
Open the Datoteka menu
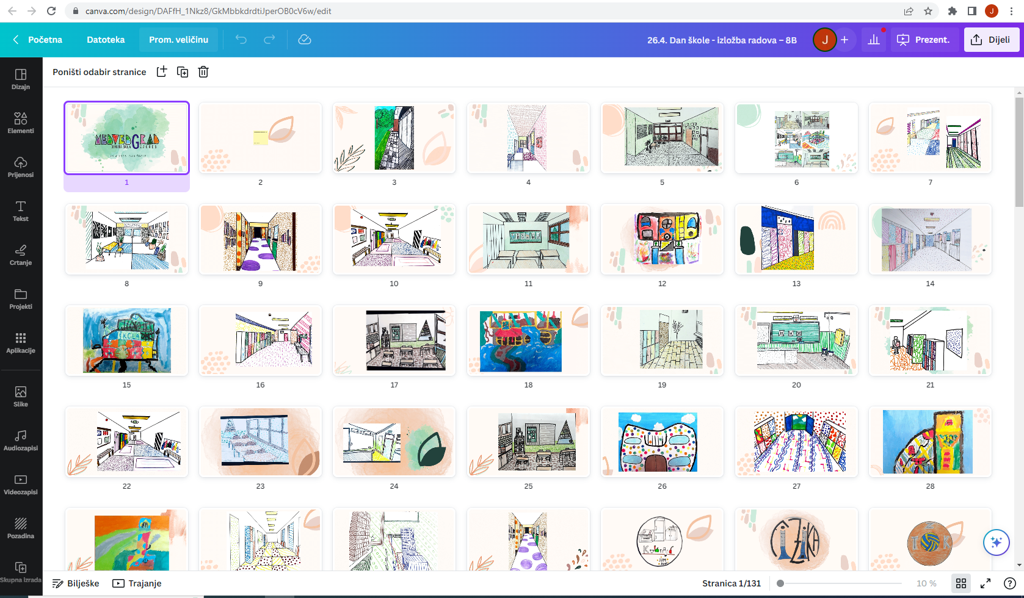tap(106, 40)
